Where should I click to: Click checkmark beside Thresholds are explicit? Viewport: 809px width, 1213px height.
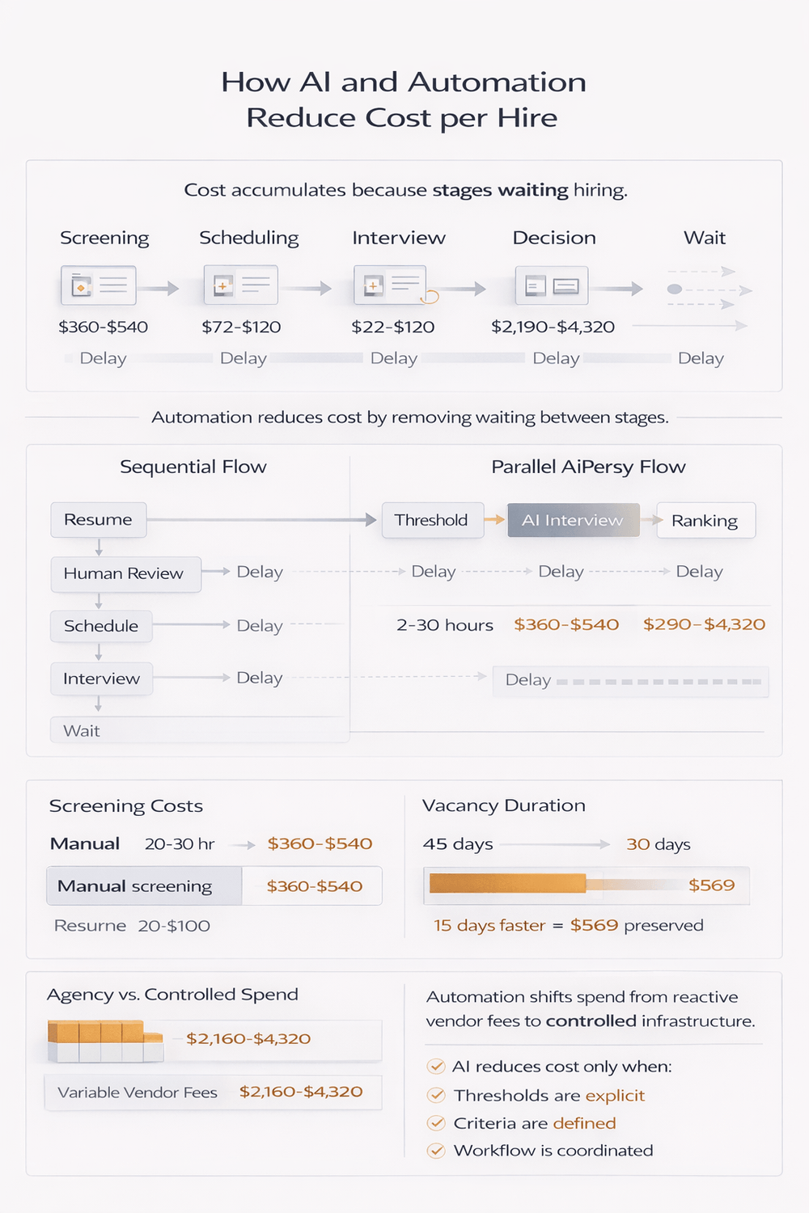pos(436,1095)
